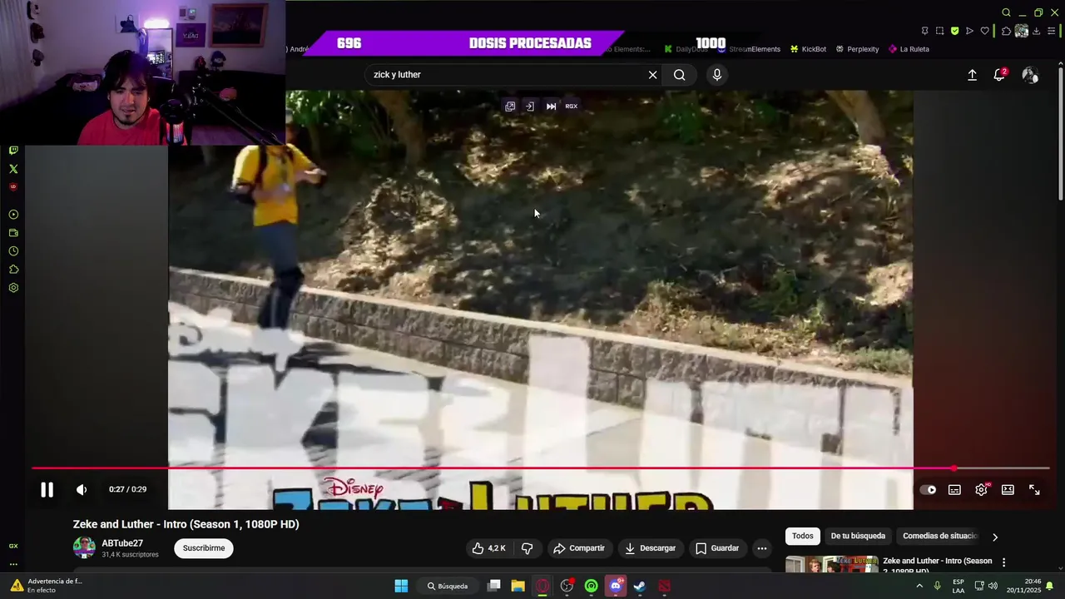Open the StreamElements bookmark
The width and height of the screenshot is (1065, 599).
(x=749, y=49)
